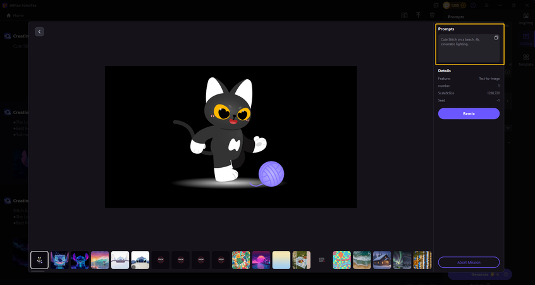Copy the prompt text with the copy icon
This screenshot has width=535, height=285.
[x=496, y=38]
